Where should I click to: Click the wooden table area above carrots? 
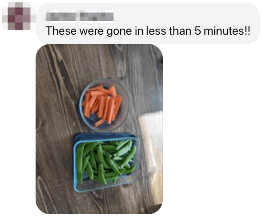[x=101, y=62]
